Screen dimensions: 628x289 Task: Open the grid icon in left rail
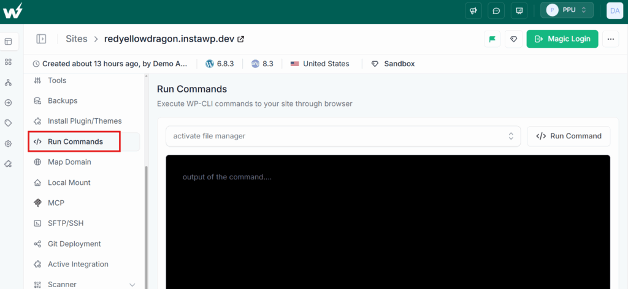(x=8, y=62)
